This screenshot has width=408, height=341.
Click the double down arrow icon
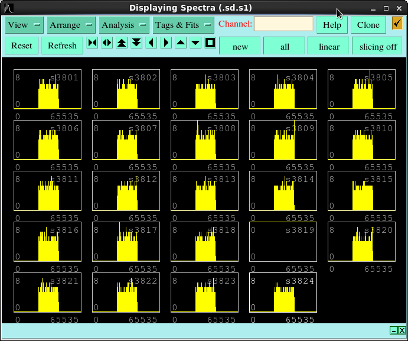point(136,43)
